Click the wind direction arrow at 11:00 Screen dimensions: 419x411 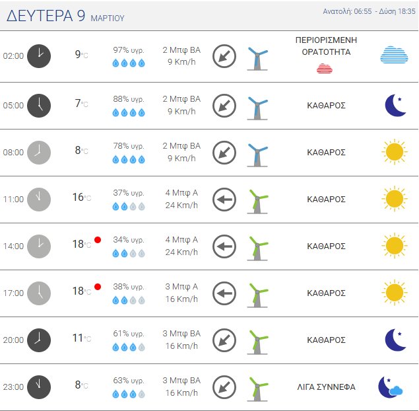click(224, 198)
